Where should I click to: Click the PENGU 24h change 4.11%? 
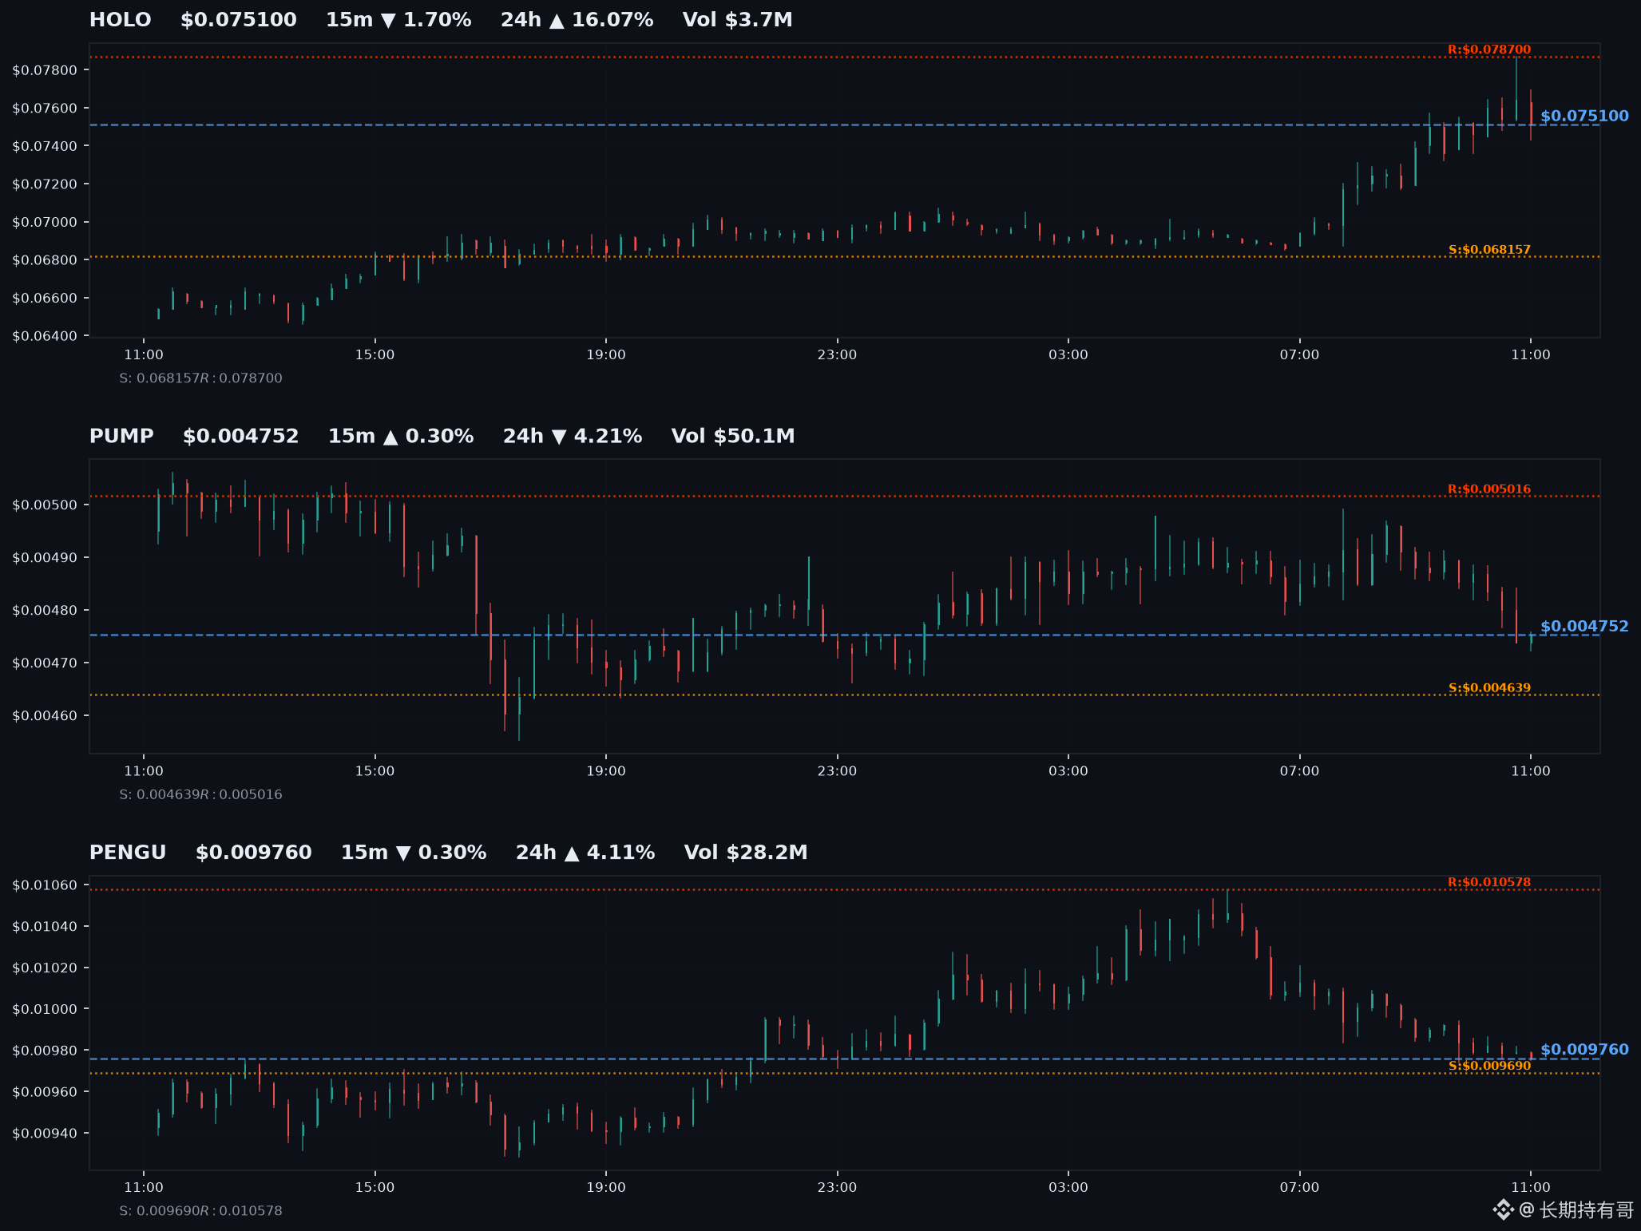pyautogui.click(x=585, y=853)
